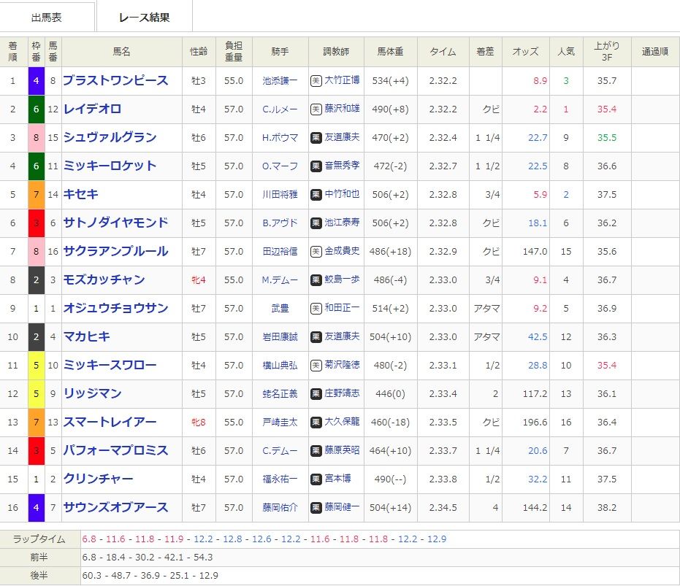Open the レイデオロ horse link

[x=92, y=109]
